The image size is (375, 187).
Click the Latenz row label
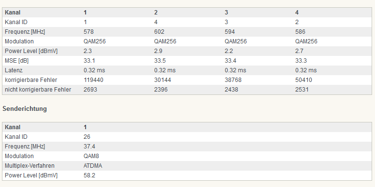(x=14, y=70)
